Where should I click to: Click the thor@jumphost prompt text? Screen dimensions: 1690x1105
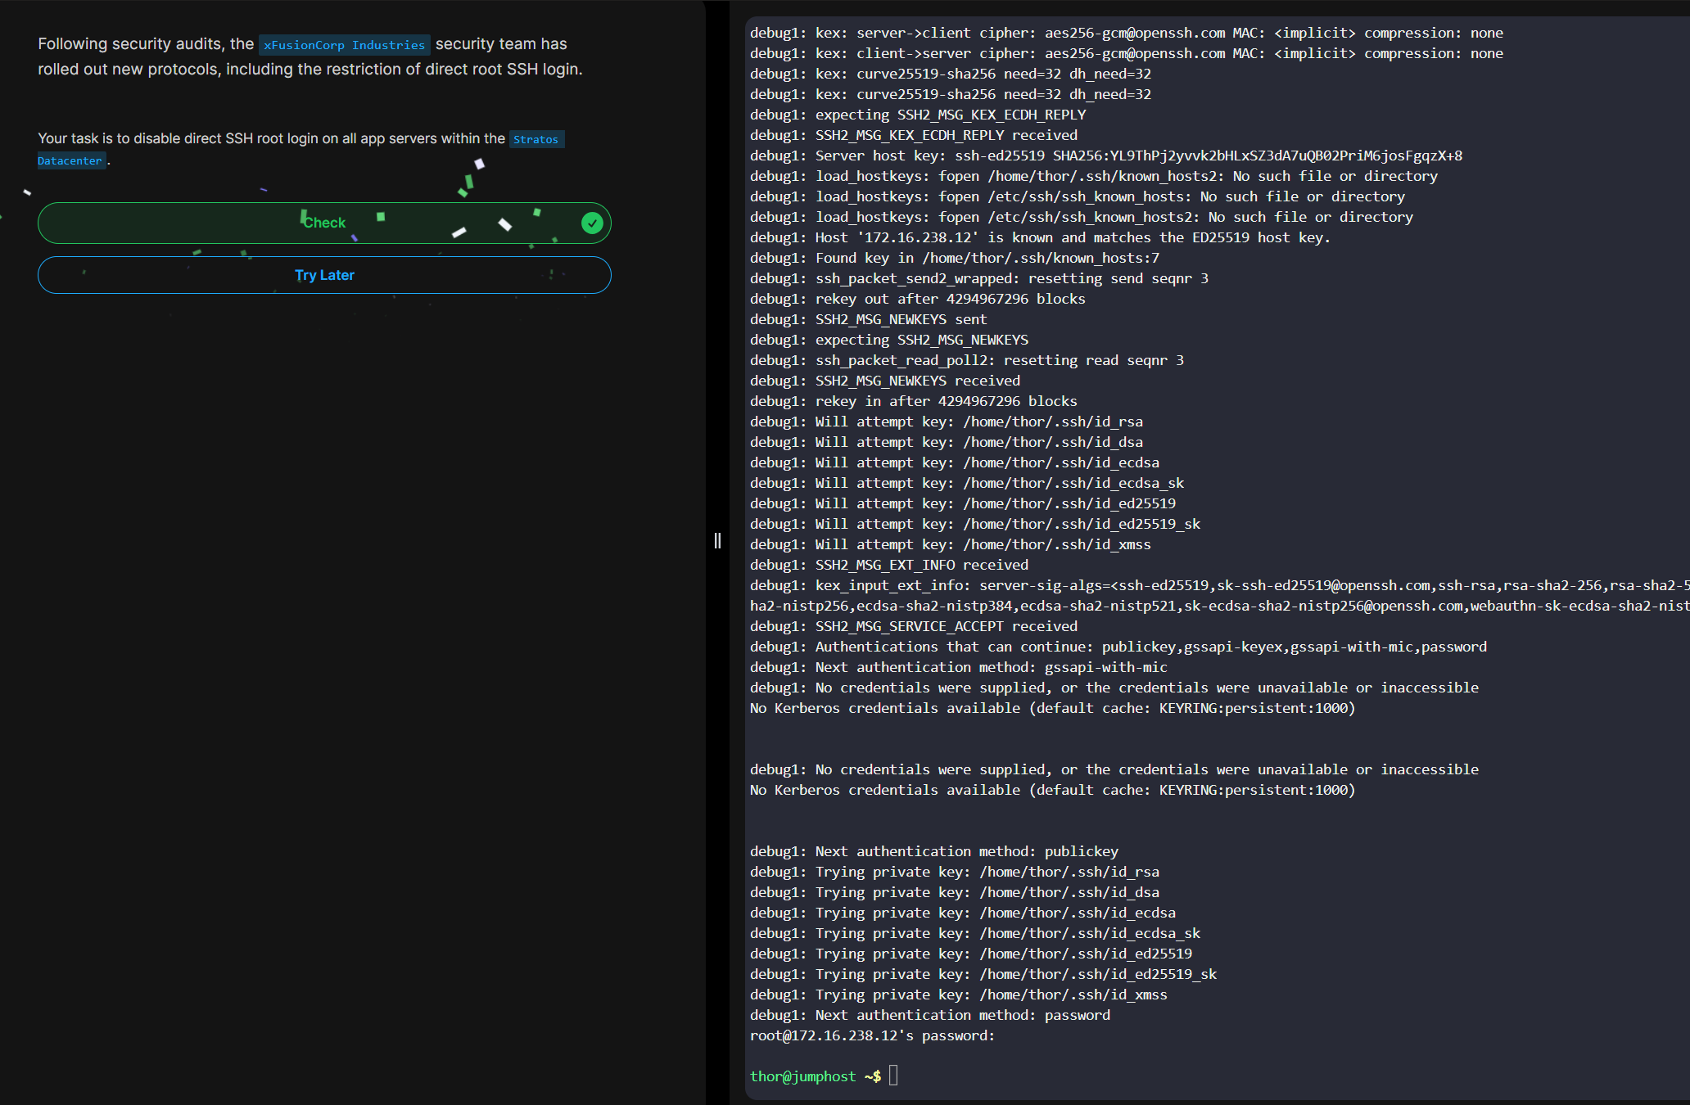point(802,1076)
